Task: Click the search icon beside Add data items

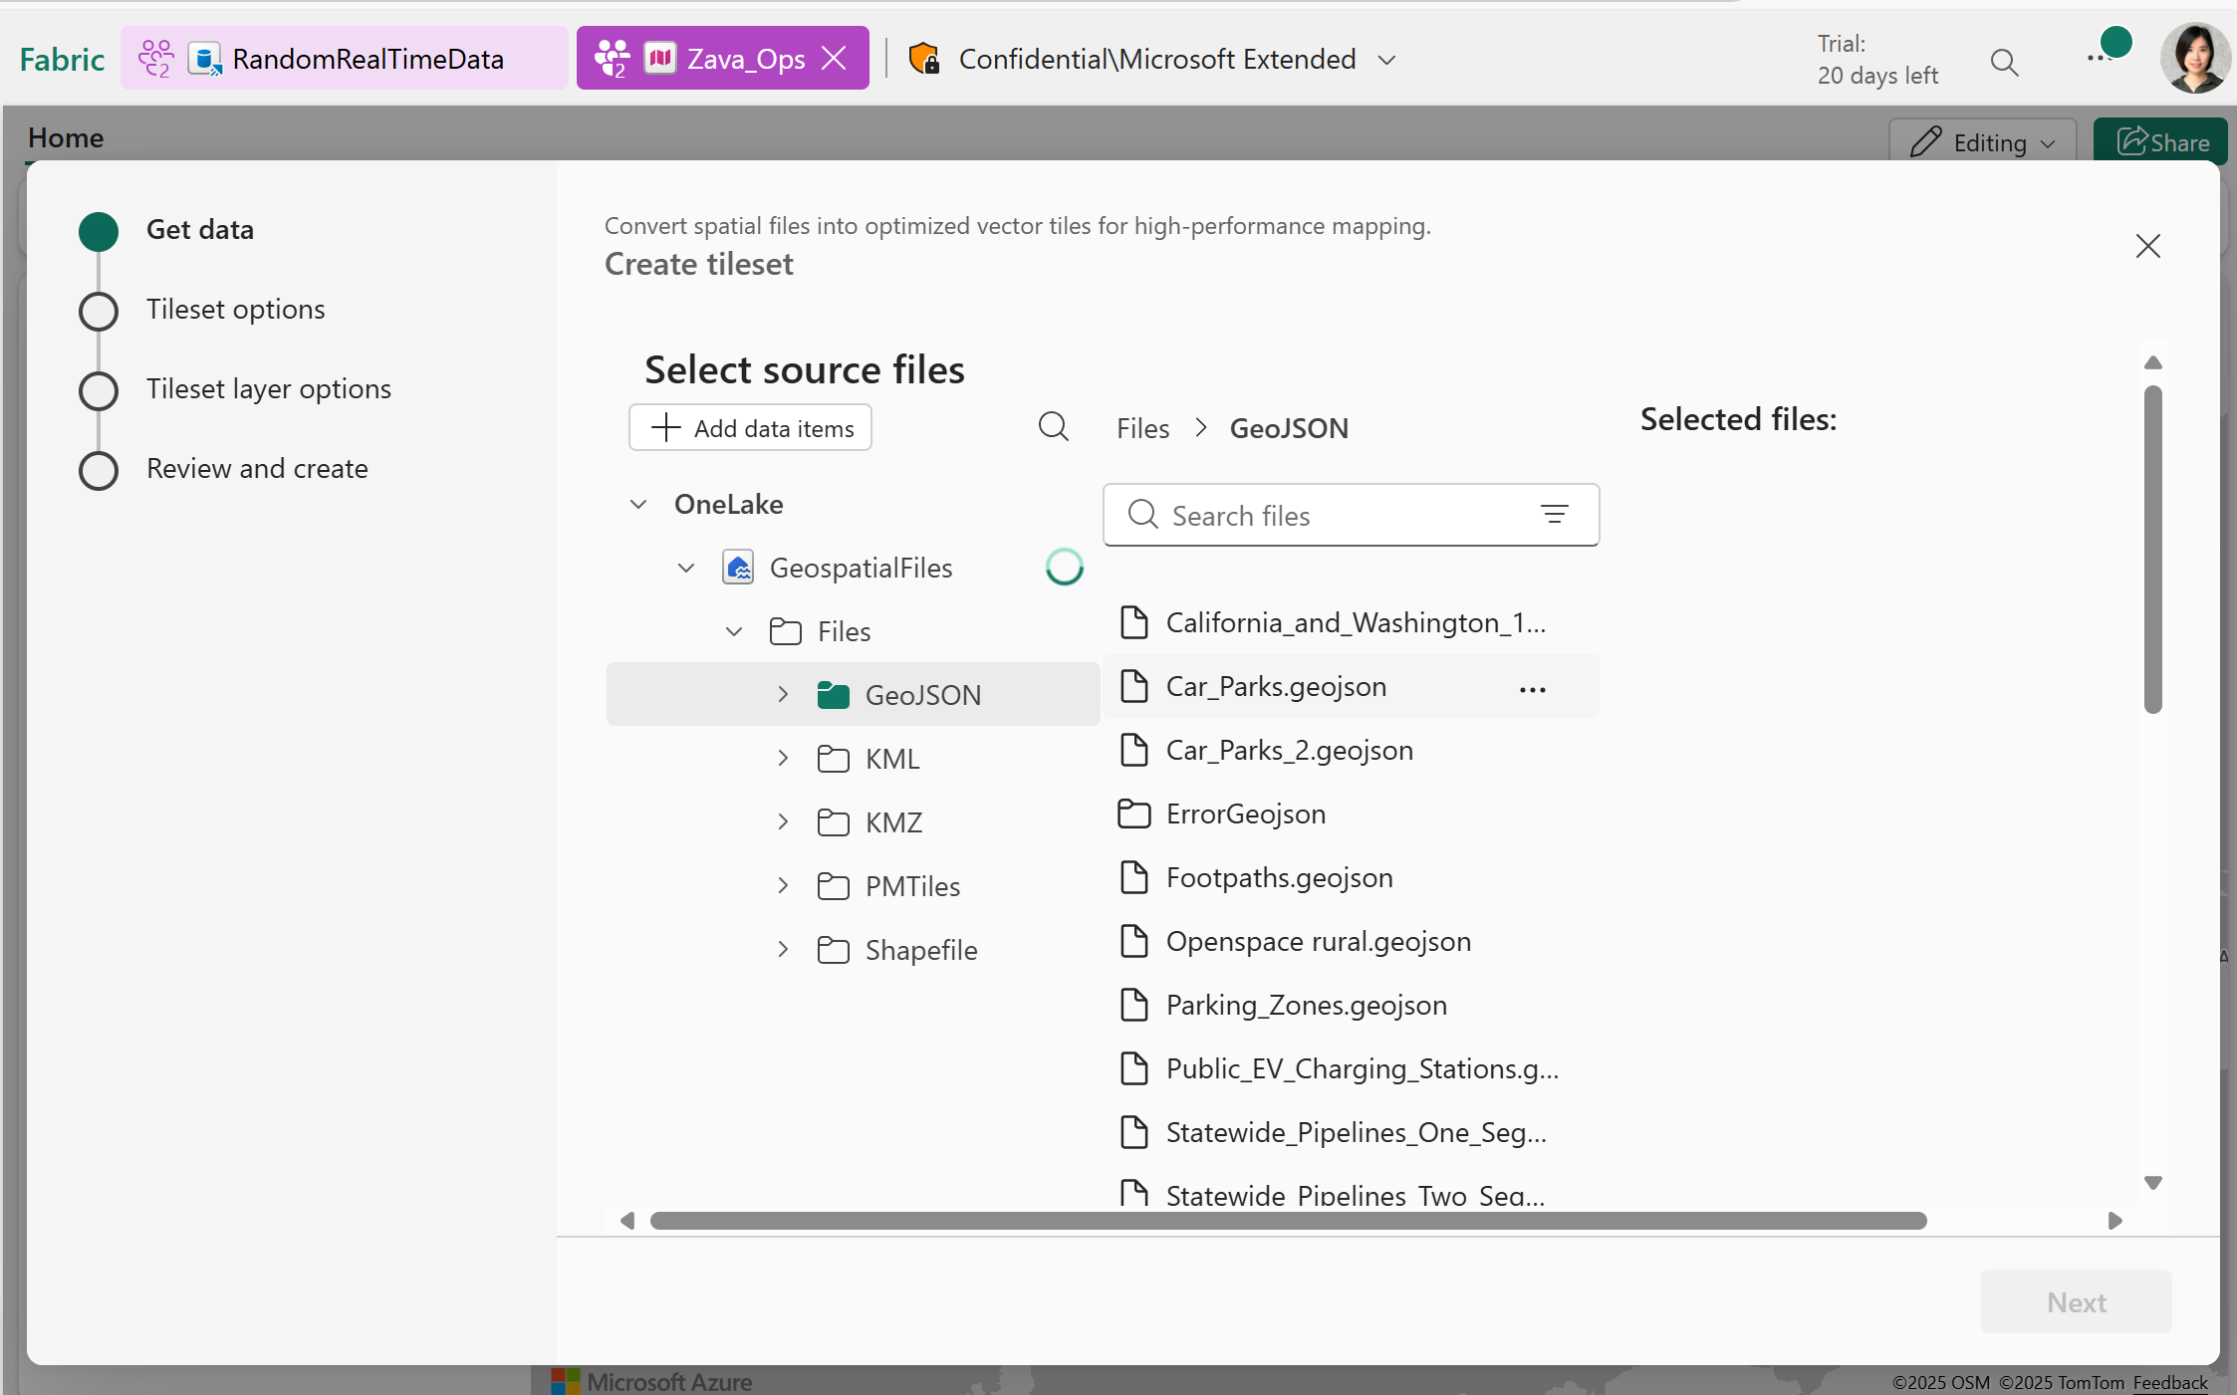Action: click(x=1053, y=427)
